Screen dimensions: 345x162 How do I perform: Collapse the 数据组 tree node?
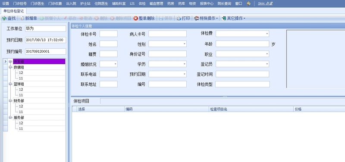(x=10, y=67)
